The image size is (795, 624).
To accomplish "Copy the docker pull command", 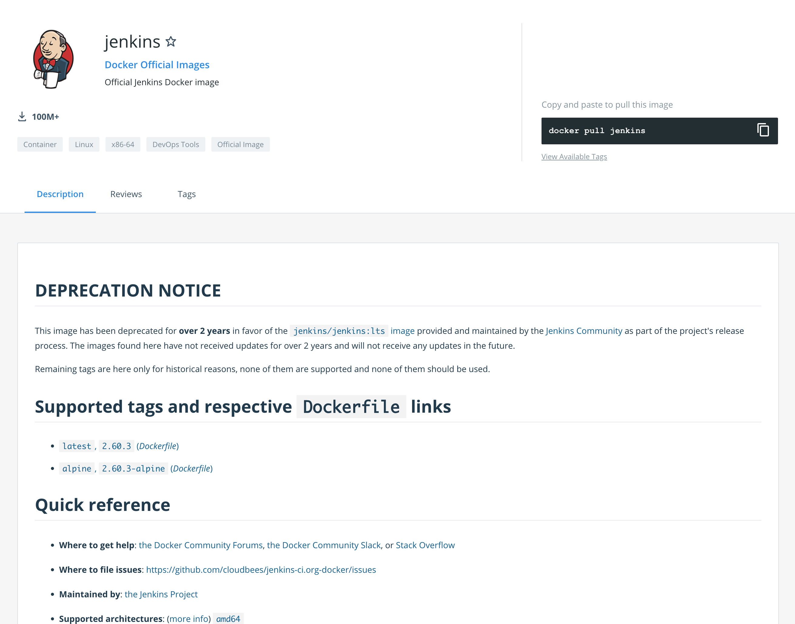I will pos(763,130).
